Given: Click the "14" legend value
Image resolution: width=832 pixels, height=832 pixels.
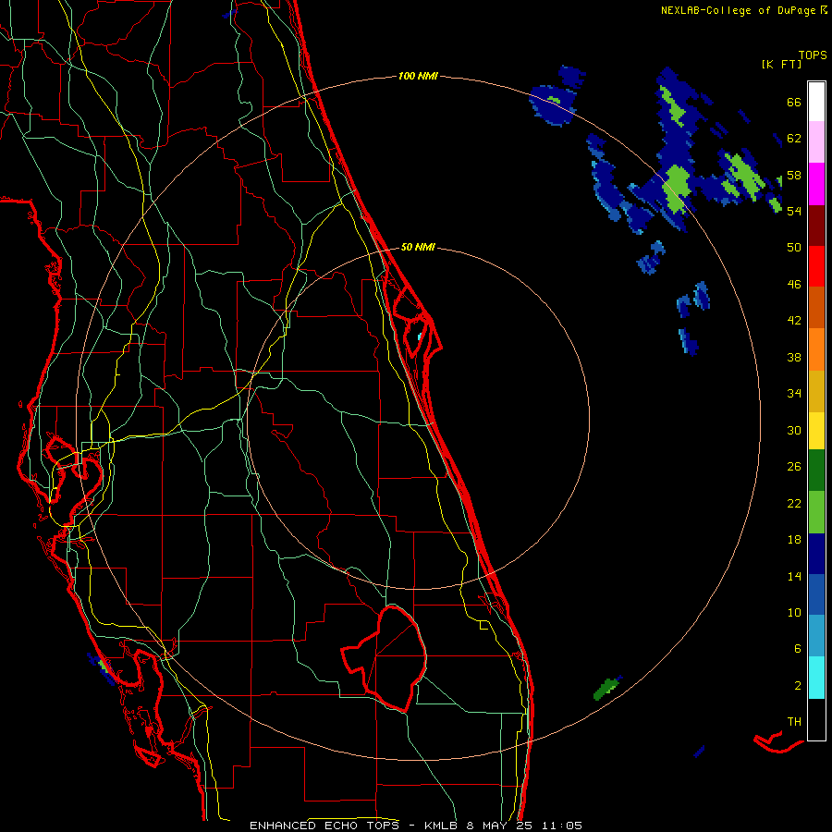Looking at the screenshot, I should (794, 576).
